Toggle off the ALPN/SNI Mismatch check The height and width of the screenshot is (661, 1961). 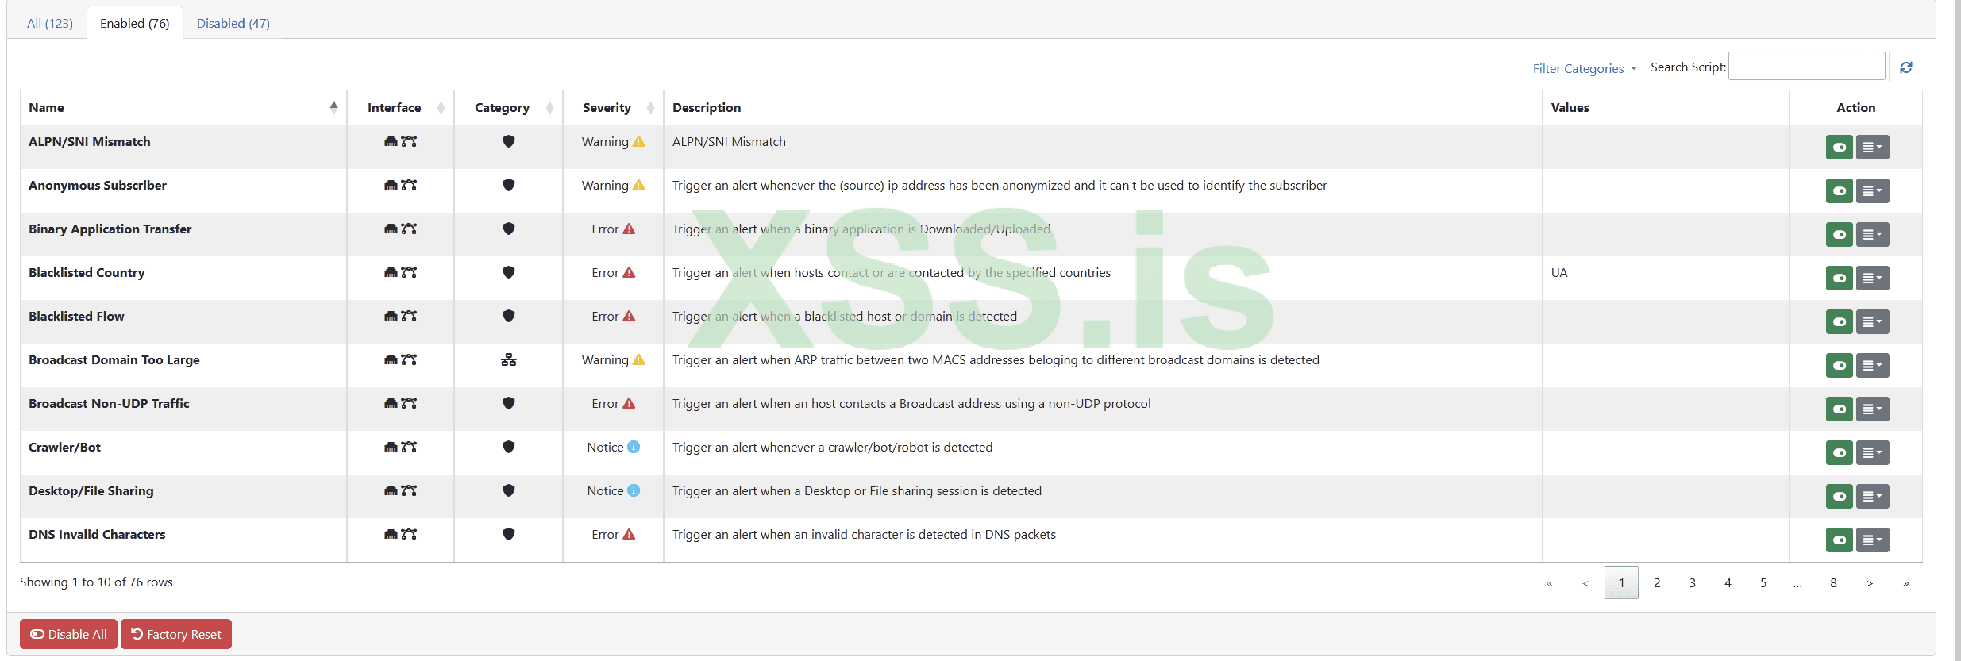pos(1839,148)
